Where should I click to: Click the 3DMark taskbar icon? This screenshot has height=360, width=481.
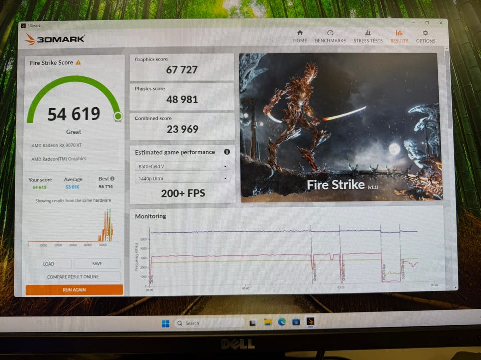pyautogui.click(x=310, y=321)
